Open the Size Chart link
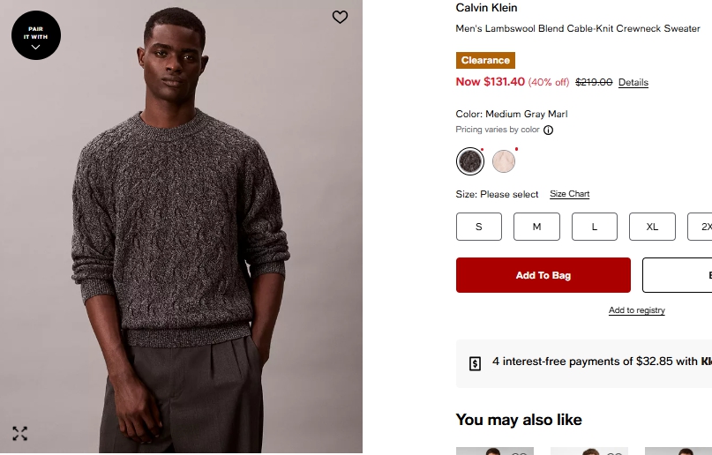This screenshot has height=455, width=712. coord(569,194)
